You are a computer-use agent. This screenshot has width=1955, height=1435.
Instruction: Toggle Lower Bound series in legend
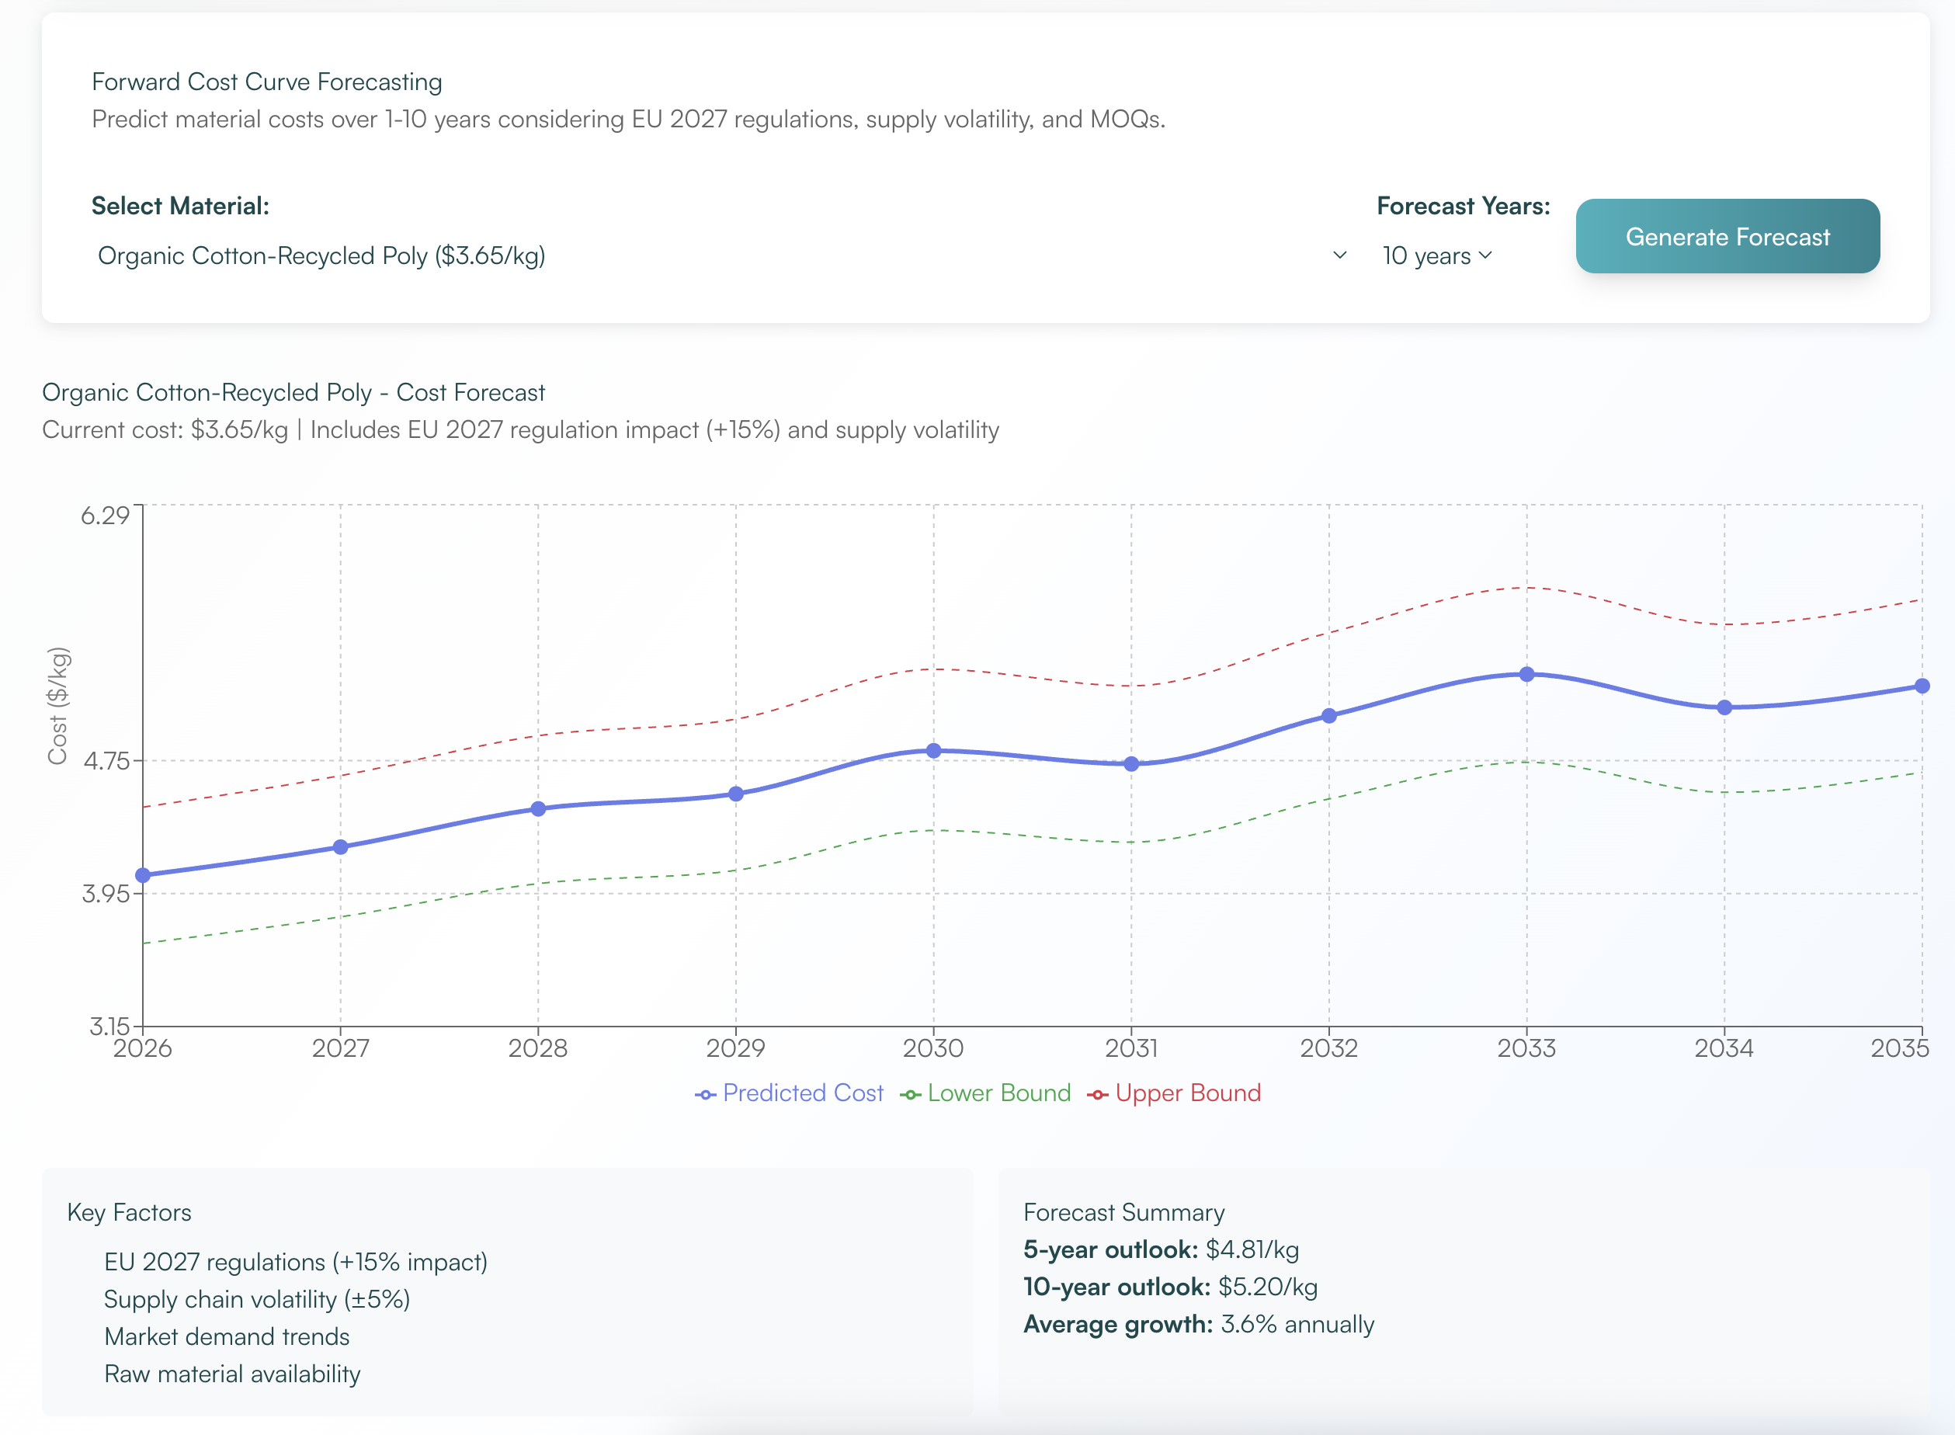(998, 1093)
